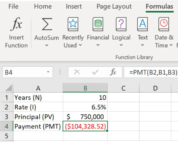Screen dimensions: 178x142
Task: Open the Name Box dropdown arrow
Action: point(48,72)
